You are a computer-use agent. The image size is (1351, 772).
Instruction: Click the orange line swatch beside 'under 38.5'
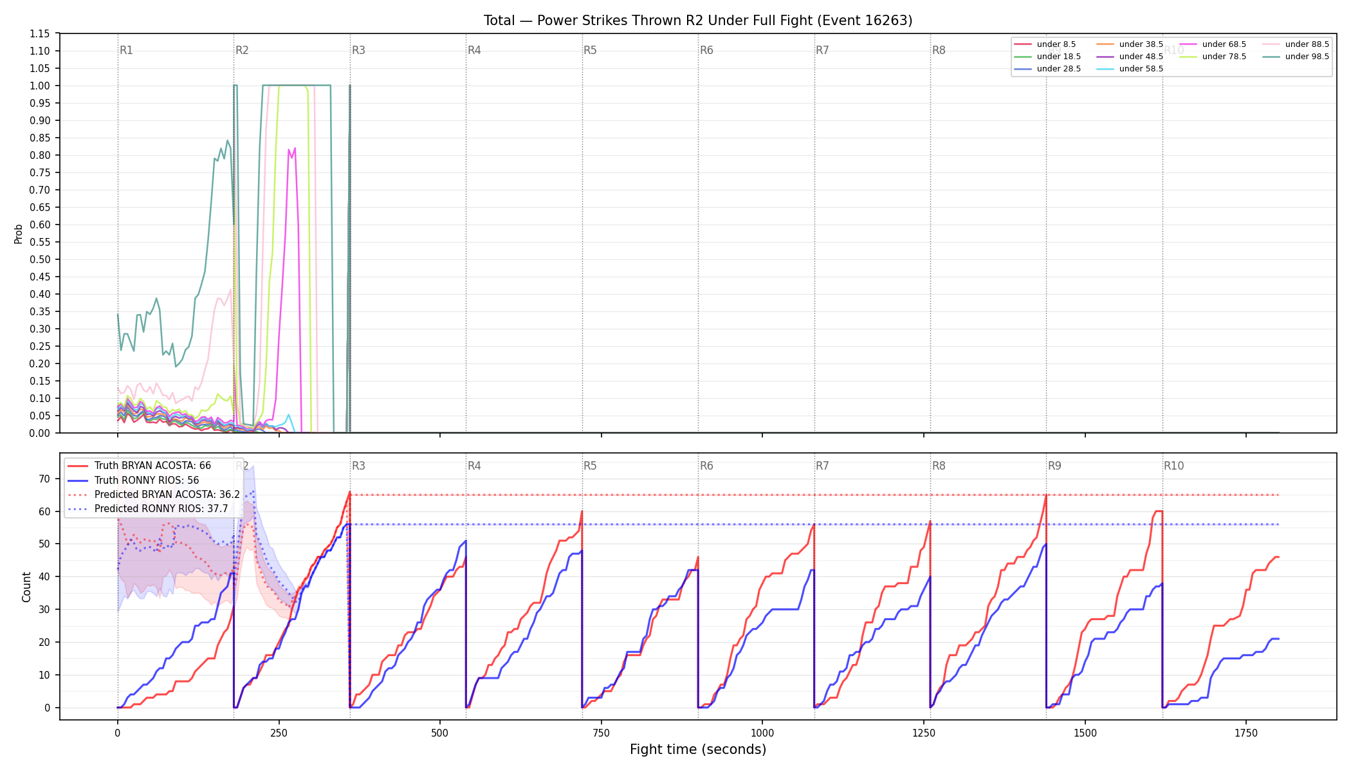[x=1106, y=44]
